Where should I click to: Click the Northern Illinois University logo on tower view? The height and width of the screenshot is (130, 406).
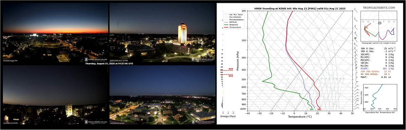[203, 59]
